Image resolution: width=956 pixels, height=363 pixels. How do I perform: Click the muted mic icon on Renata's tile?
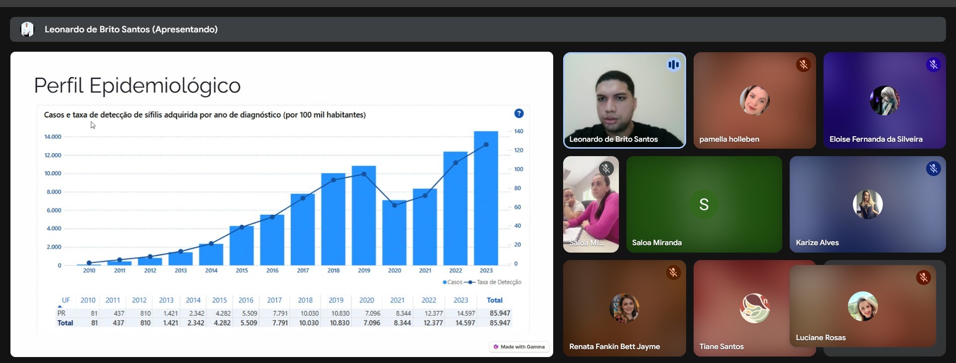point(673,272)
